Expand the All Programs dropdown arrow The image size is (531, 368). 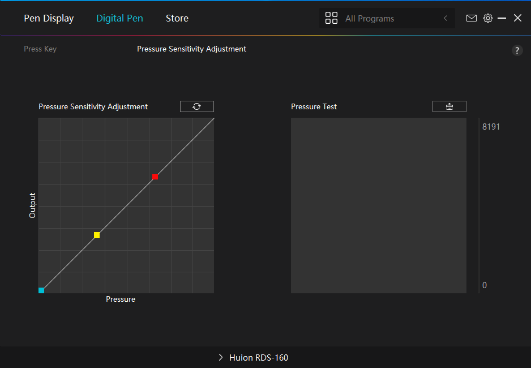point(446,18)
